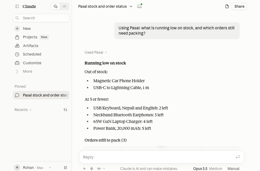Image resolution: width=260 pixels, height=171 pixels.
Task: Open Opus 5.5 model selector
Action: tap(200, 169)
